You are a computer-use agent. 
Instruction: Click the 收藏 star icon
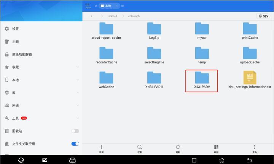(7, 67)
